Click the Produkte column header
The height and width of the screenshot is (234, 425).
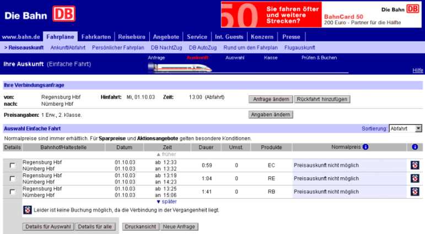tap(271, 148)
